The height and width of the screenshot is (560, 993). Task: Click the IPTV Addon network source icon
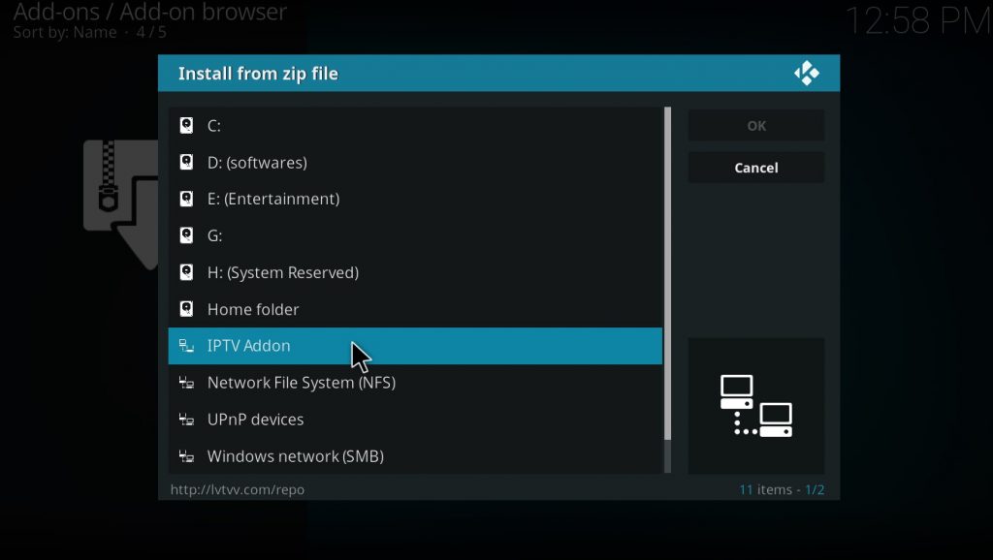pyautogui.click(x=186, y=346)
